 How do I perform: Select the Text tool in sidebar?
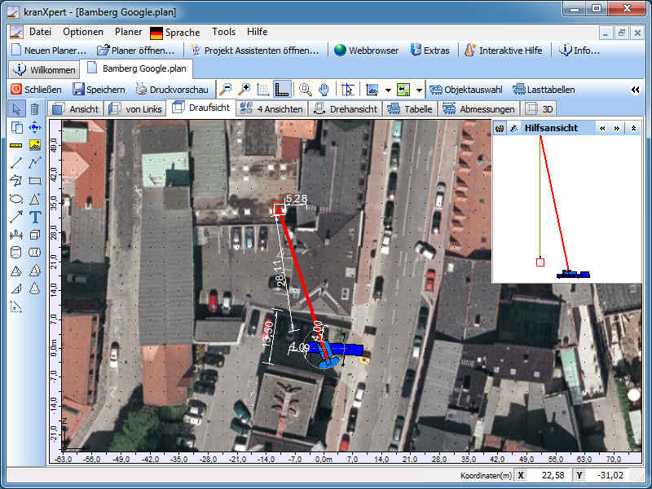[35, 217]
